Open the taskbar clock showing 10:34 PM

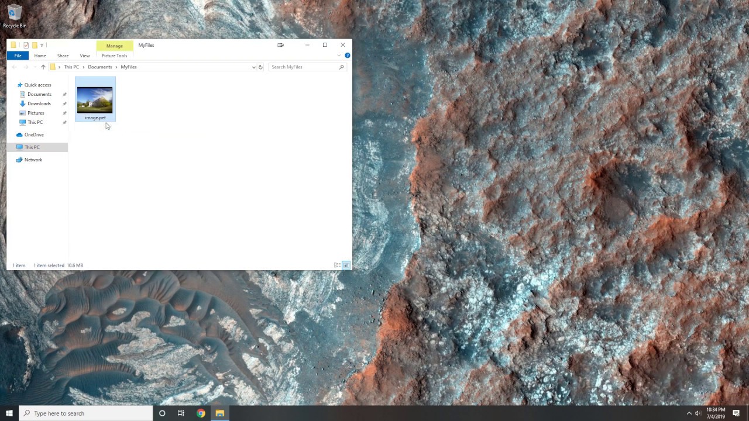pos(716,413)
